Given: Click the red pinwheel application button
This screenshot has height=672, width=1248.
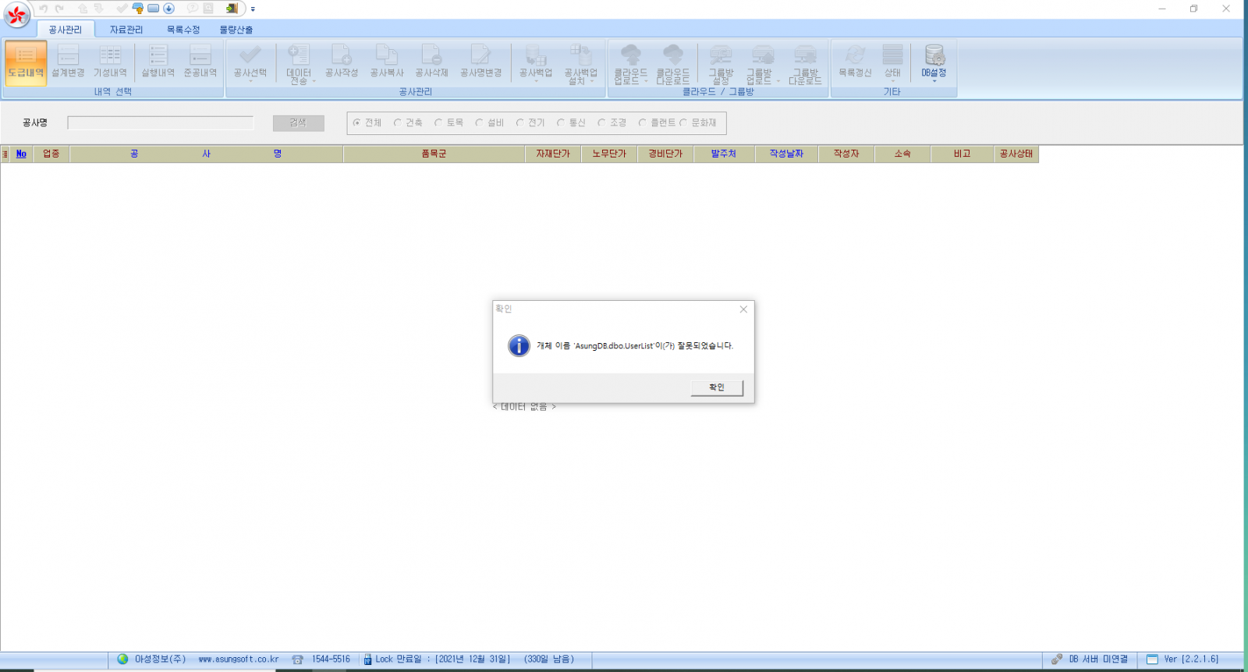Looking at the screenshot, I should tap(16, 14).
